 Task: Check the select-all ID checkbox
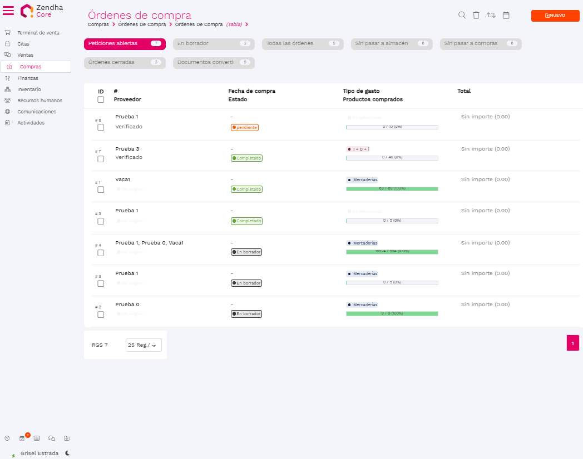(101, 99)
